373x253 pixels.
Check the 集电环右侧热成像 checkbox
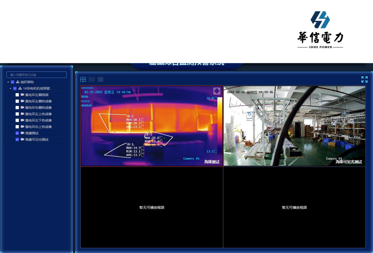coord(17,108)
